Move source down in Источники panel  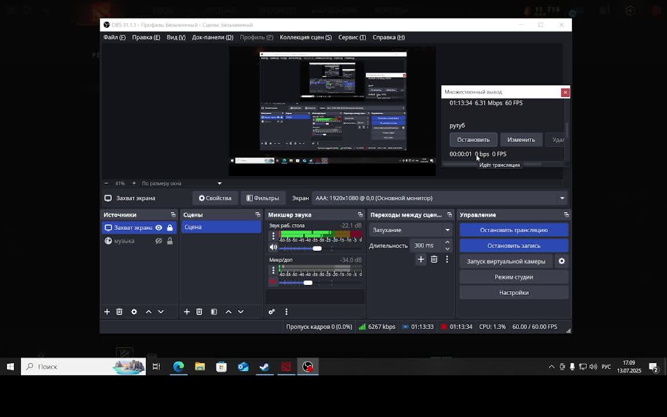[x=161, y=312]
